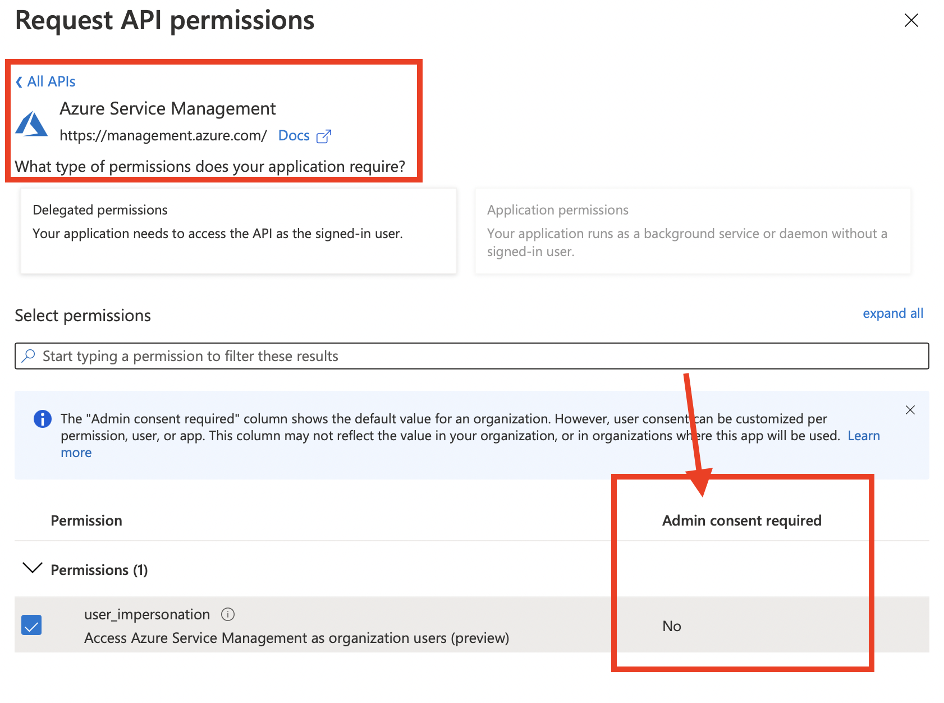Click the back chevron beside All APIs
The height and width of the screenshot is (703, 944).
coord(19,82)
